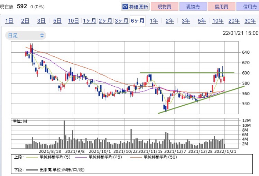Select the active 6ヶ月 tab

[138, 21]
